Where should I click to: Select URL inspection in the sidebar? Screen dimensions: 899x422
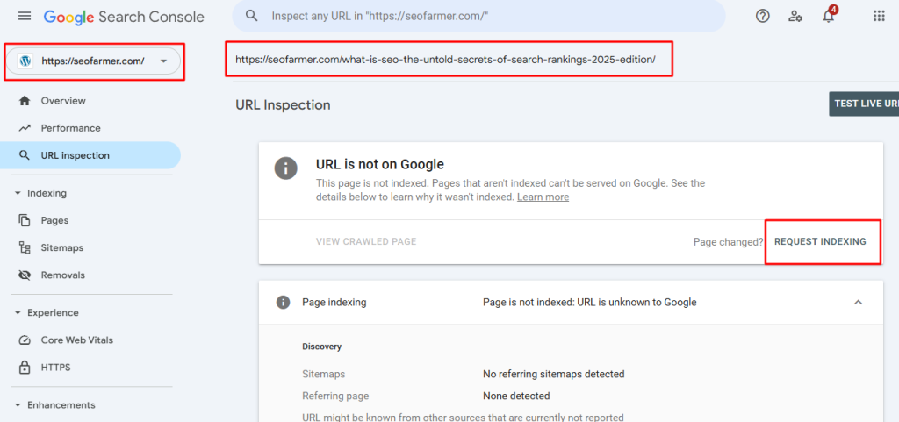(90, 156)
